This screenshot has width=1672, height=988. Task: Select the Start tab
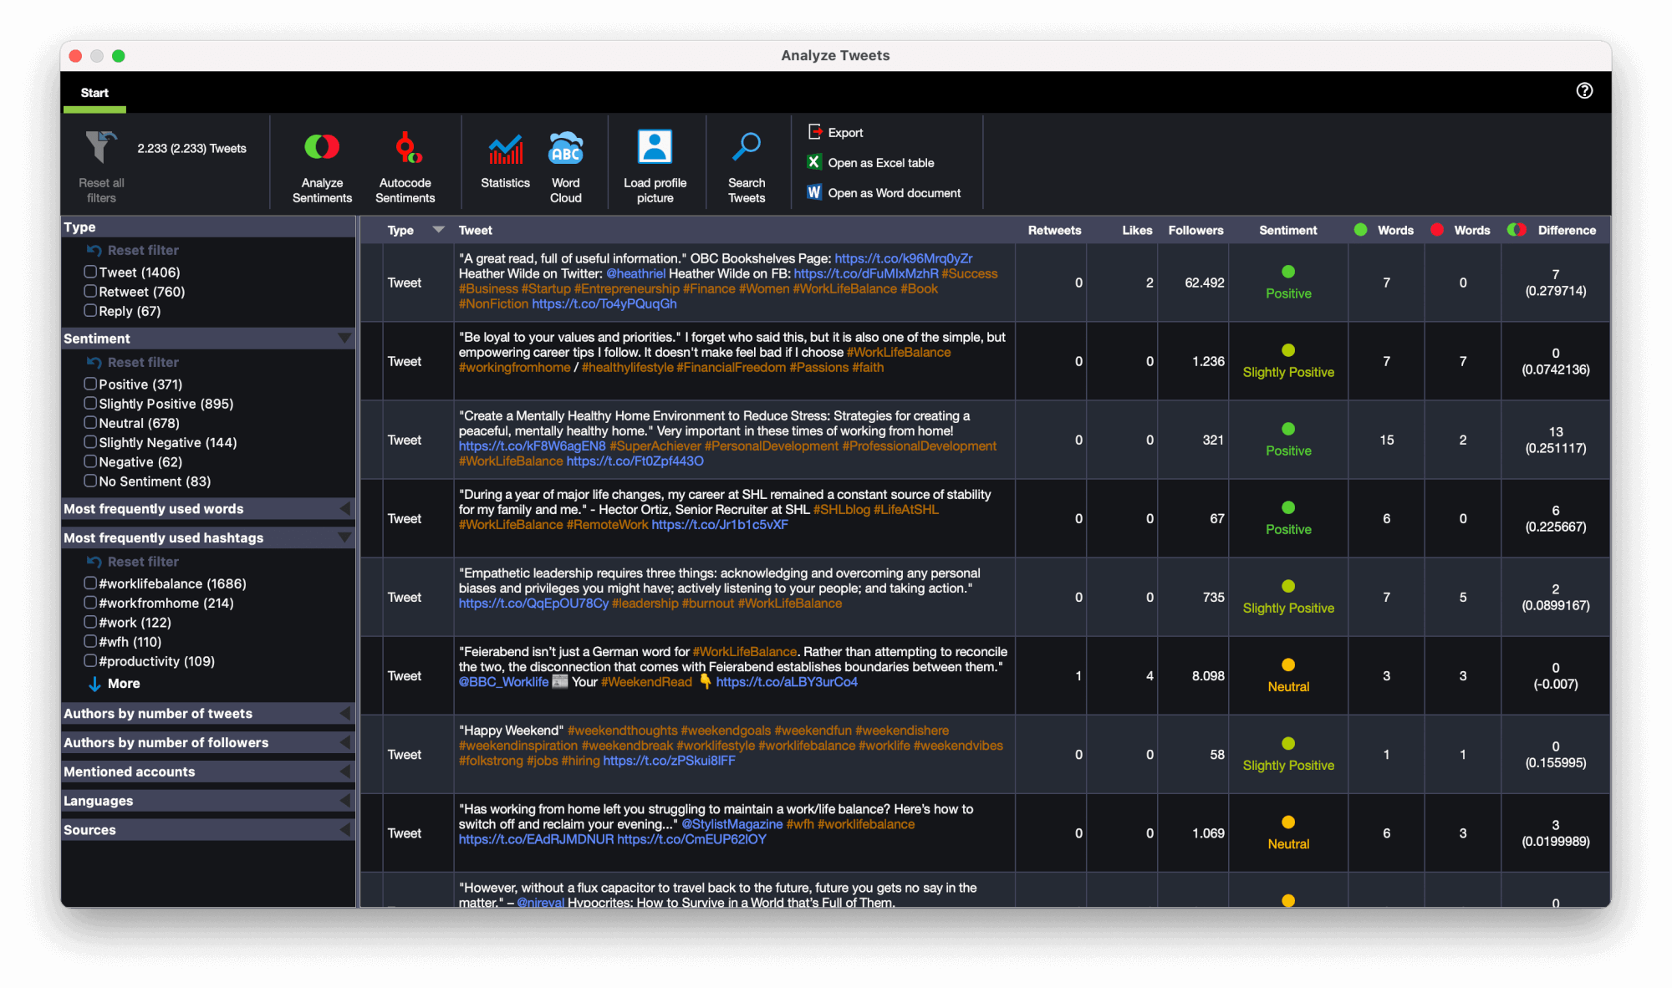[x=94, y=93]
